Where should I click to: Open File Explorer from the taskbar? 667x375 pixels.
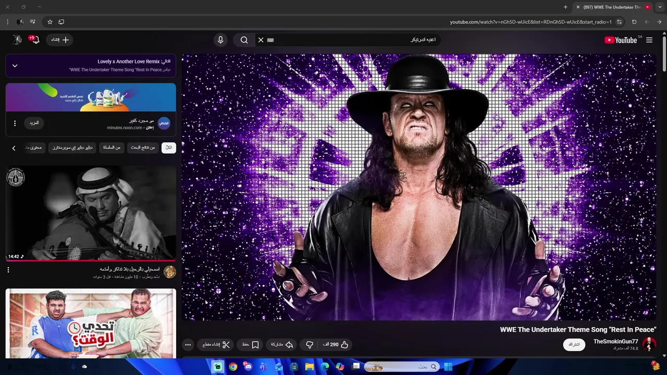pyautogui.click(x=310, y=367)
